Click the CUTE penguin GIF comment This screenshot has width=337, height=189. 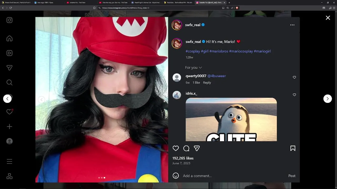pyautogui.click(x=231, y=119)
